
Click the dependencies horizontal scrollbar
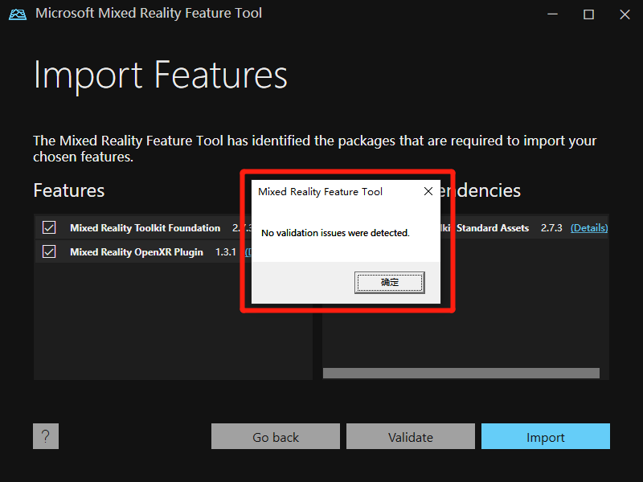click(461, 373)
